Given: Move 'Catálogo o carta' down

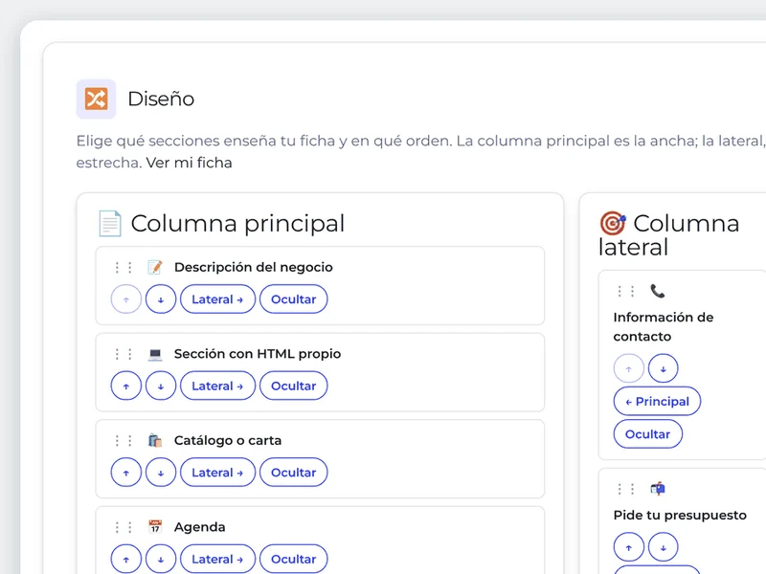Looking at the screenshot, I should pos(161,473).
